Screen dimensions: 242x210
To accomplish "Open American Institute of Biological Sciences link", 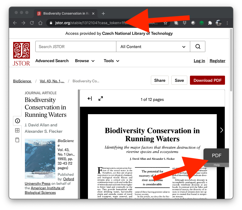I will pos(45,190).
